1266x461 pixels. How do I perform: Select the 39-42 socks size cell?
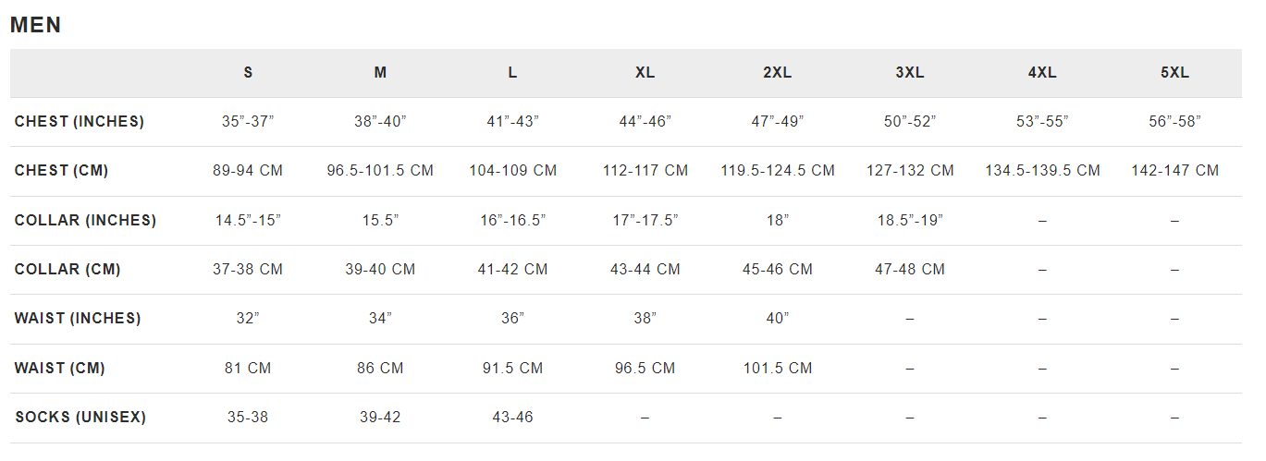pyautogui.click(x=380, y=418)
